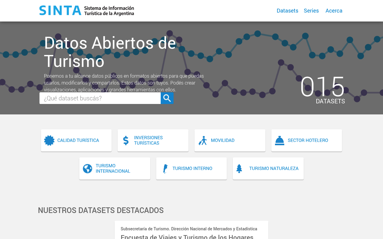383x239 pixels.
Task: Click 'NUESTROS DATASETS DESTACADOS' heading
Action: [101, 210]
